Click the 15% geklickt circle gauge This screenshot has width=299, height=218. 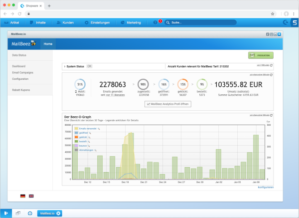pos(183,84)
